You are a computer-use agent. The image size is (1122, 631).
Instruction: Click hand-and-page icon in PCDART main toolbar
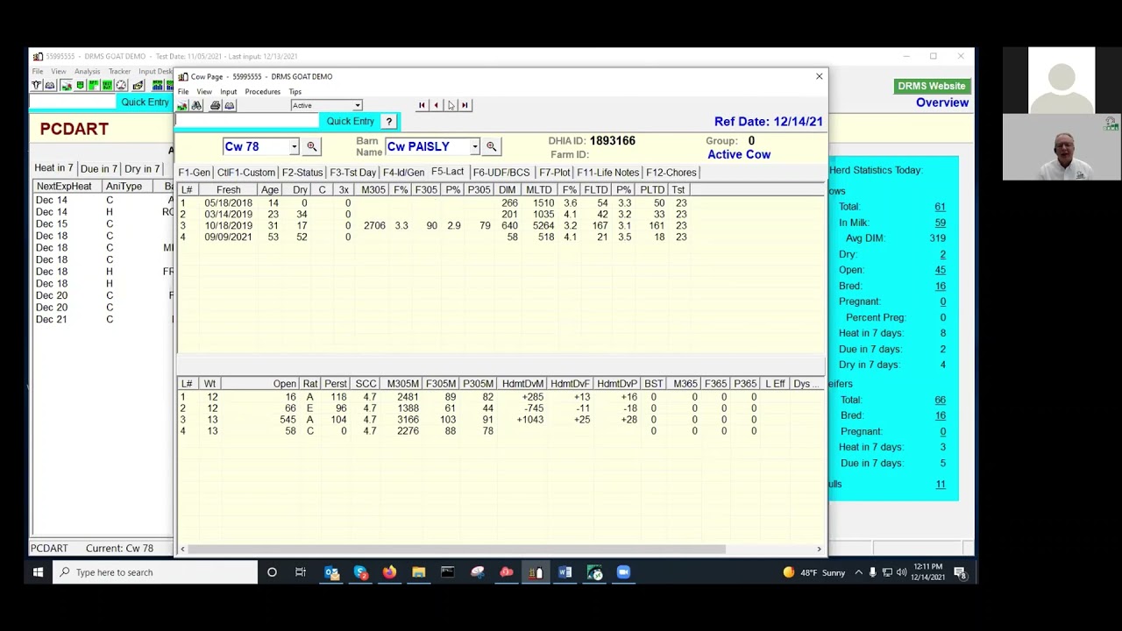tap(138, 85)
